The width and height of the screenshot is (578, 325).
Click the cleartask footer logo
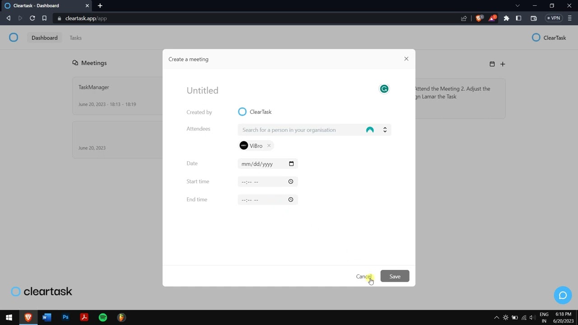point(42,292)
